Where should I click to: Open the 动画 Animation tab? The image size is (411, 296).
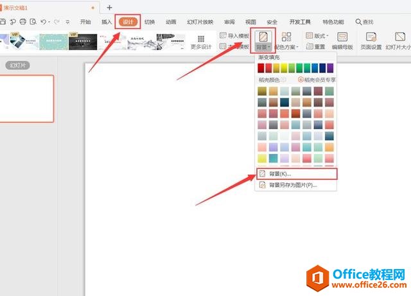pos(171,22)
